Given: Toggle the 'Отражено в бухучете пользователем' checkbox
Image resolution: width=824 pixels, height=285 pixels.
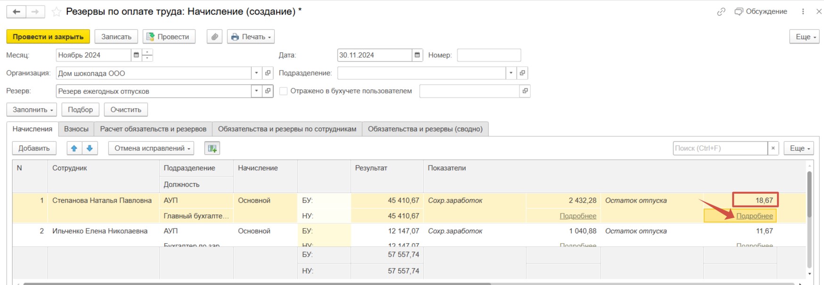Looking at the screenshot, I should (283, 91).
